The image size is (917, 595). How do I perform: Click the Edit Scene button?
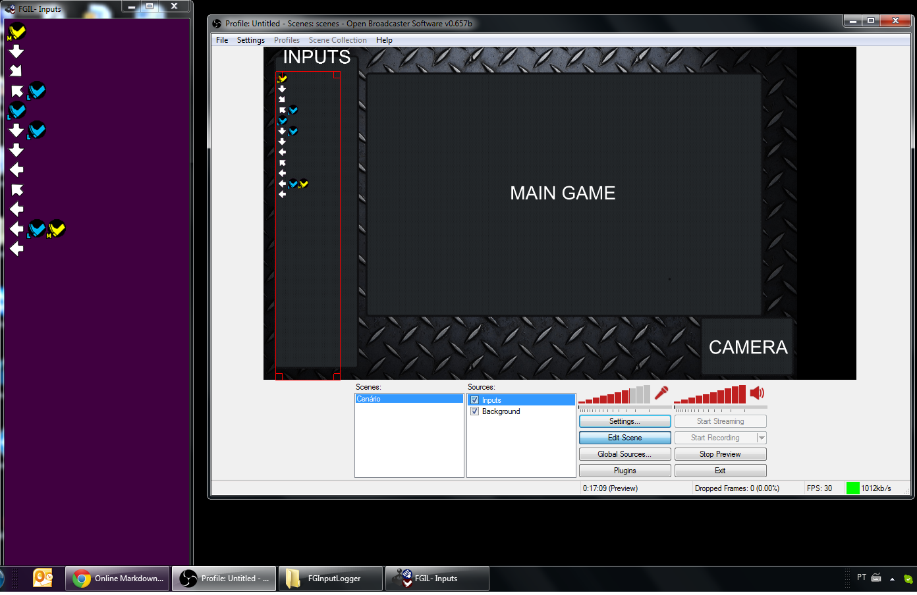click(625, 438)
